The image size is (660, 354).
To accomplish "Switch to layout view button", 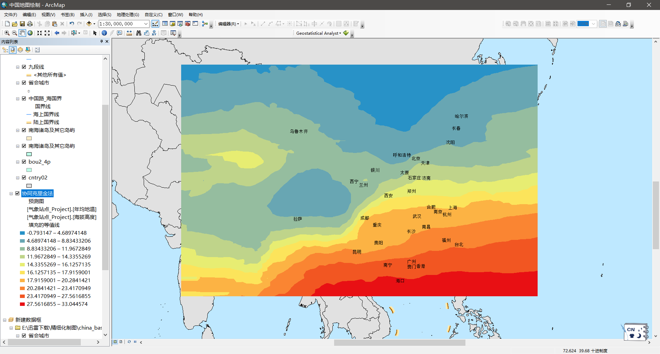I will coord(121,342).
